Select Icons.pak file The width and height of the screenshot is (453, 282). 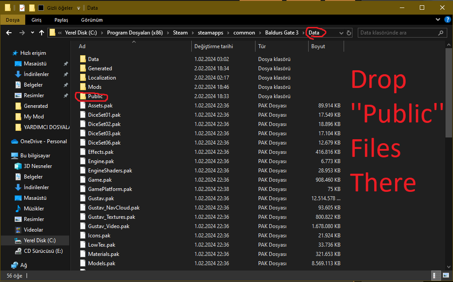pyautogui.click(x=99, y=236)
